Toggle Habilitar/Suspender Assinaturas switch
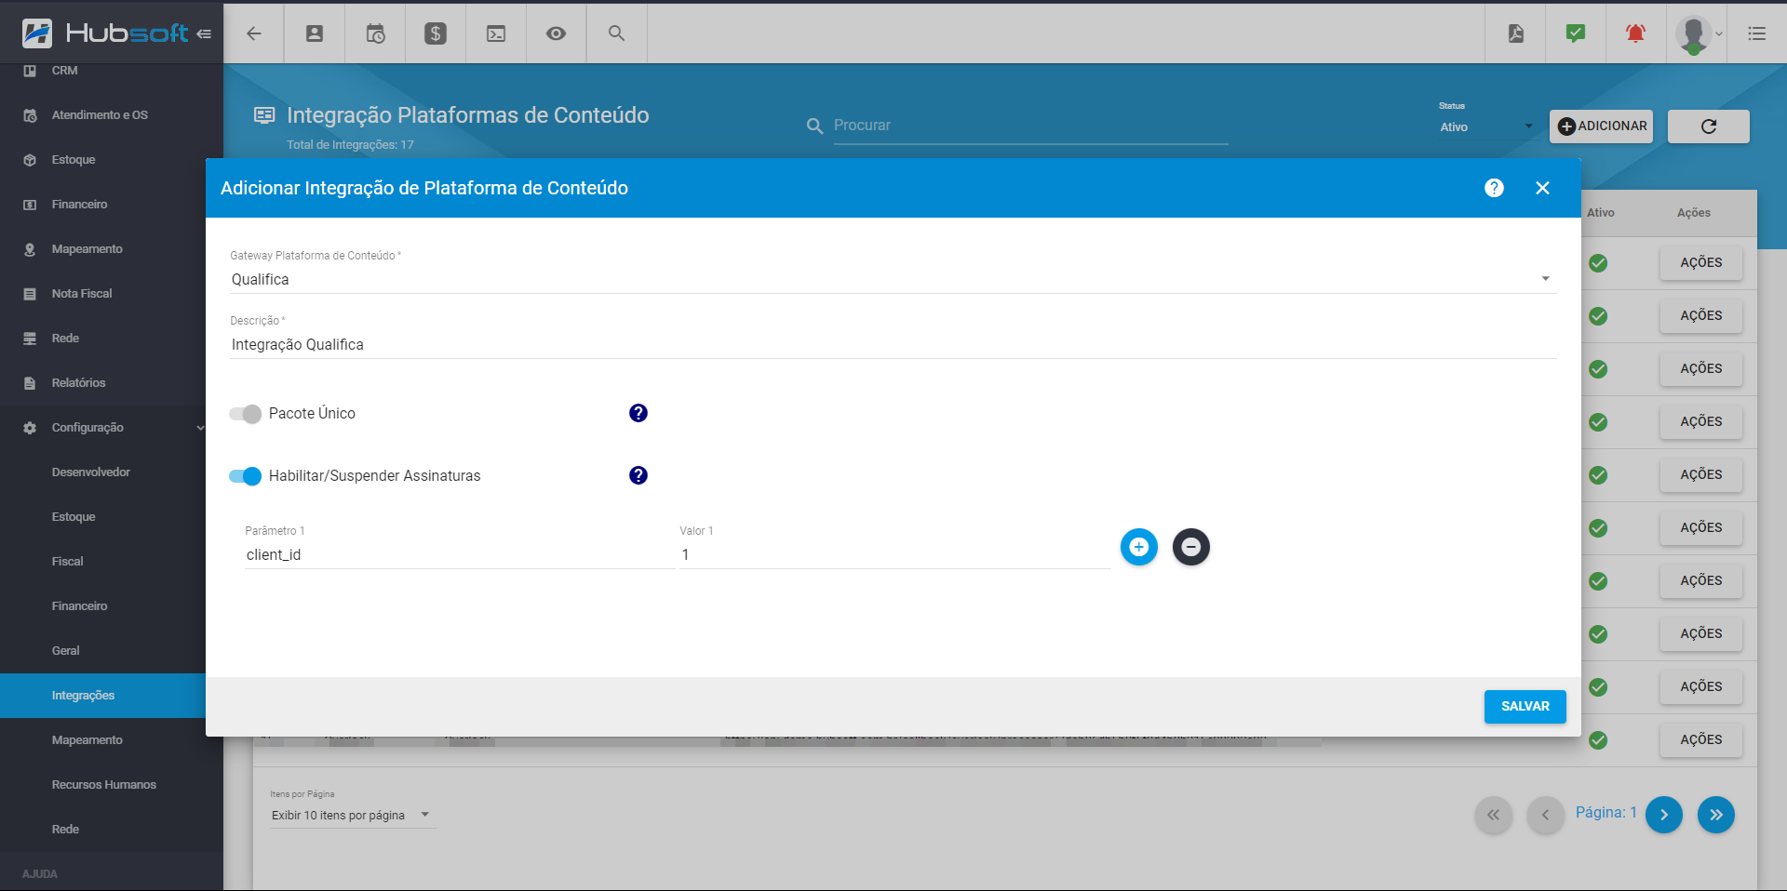The image size is (1787, 891). pos(246,476)
